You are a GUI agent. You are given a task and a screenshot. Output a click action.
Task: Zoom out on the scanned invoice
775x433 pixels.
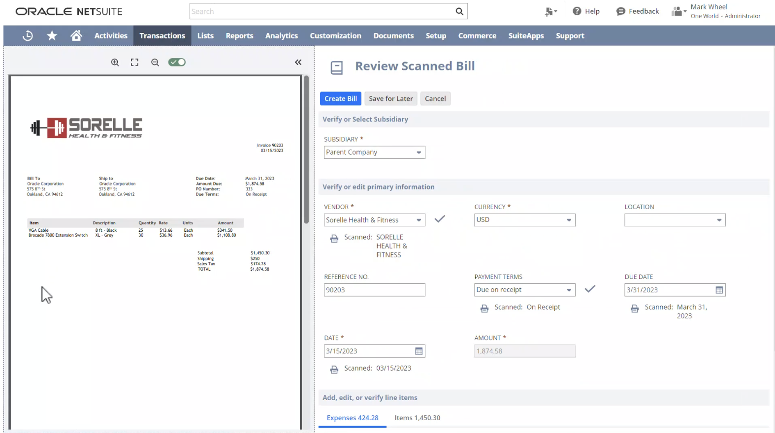pyautogui.click(x=155, y=62)
